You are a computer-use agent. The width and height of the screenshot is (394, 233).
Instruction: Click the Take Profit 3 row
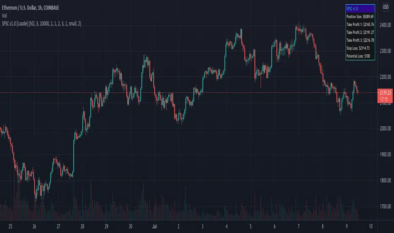pyautogui.click(x=360, y=41)
